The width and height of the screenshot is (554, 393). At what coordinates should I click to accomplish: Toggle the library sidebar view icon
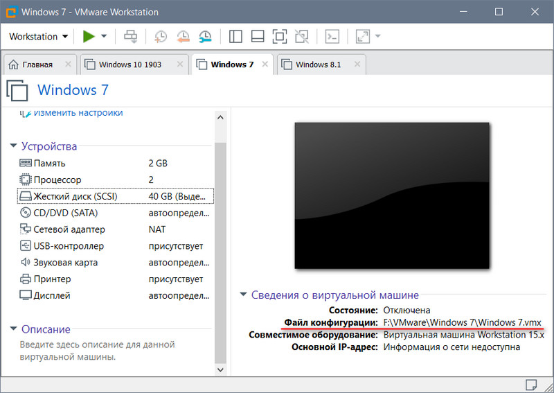pos(235,37)
